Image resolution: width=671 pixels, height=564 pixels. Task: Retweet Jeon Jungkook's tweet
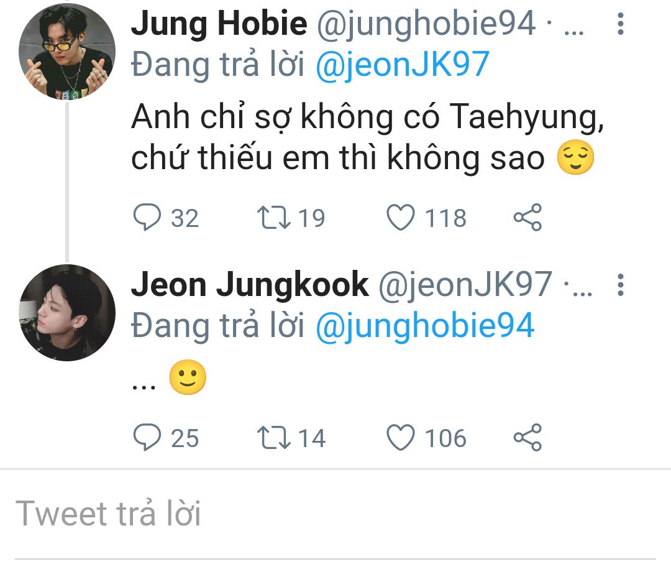tap(272, 438)
